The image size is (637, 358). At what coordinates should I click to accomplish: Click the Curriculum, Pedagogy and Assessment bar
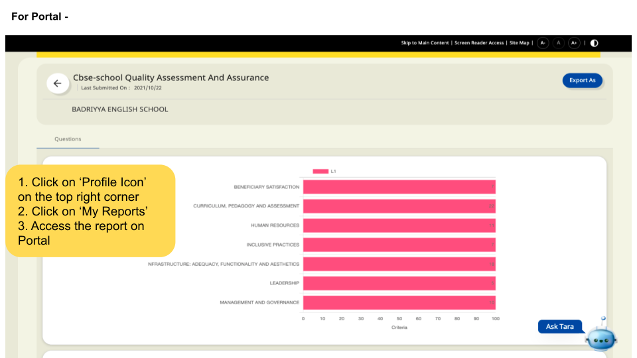399,206
